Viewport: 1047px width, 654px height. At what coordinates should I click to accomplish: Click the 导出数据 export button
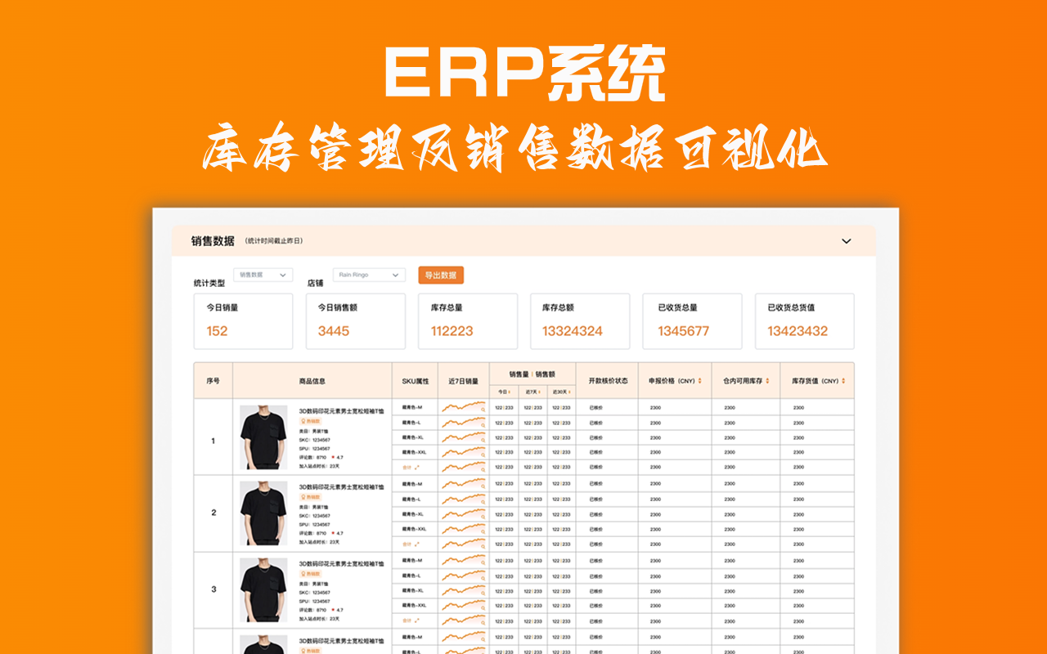point(440,275)
